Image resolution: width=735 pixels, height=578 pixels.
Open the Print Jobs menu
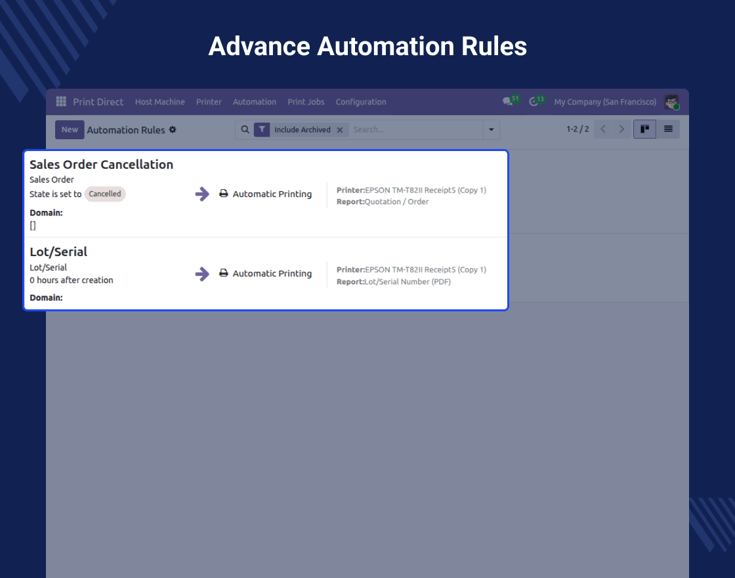pyautogui.click(x=306, y=102)
